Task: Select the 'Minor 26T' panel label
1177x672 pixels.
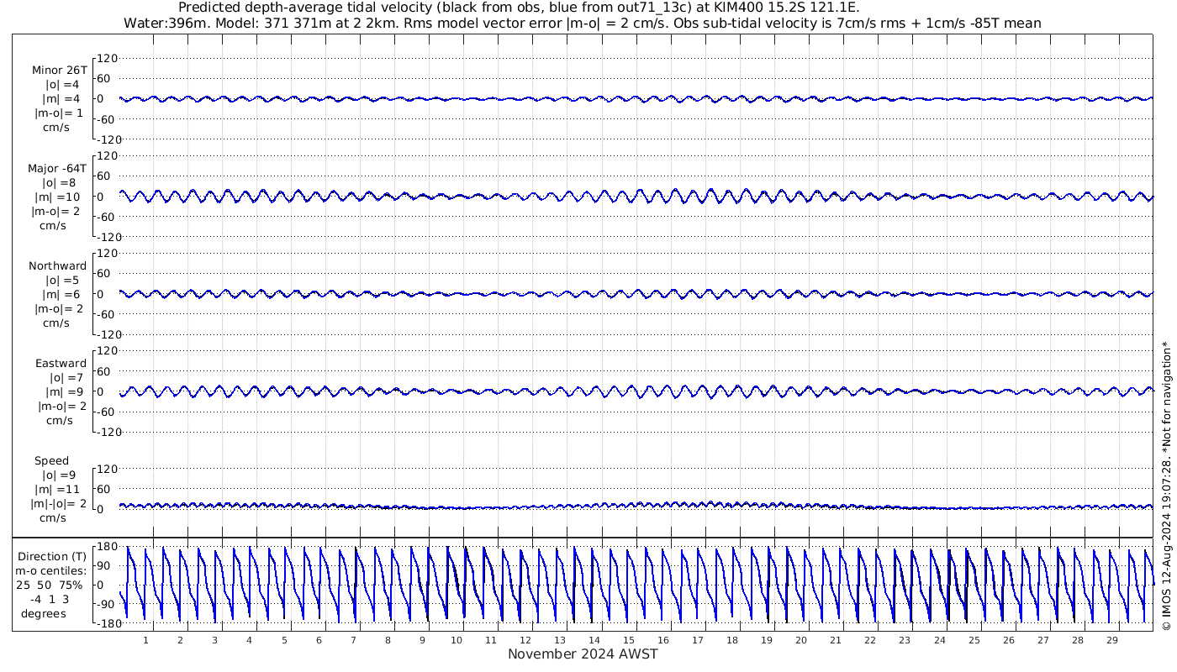Action: 59,71
